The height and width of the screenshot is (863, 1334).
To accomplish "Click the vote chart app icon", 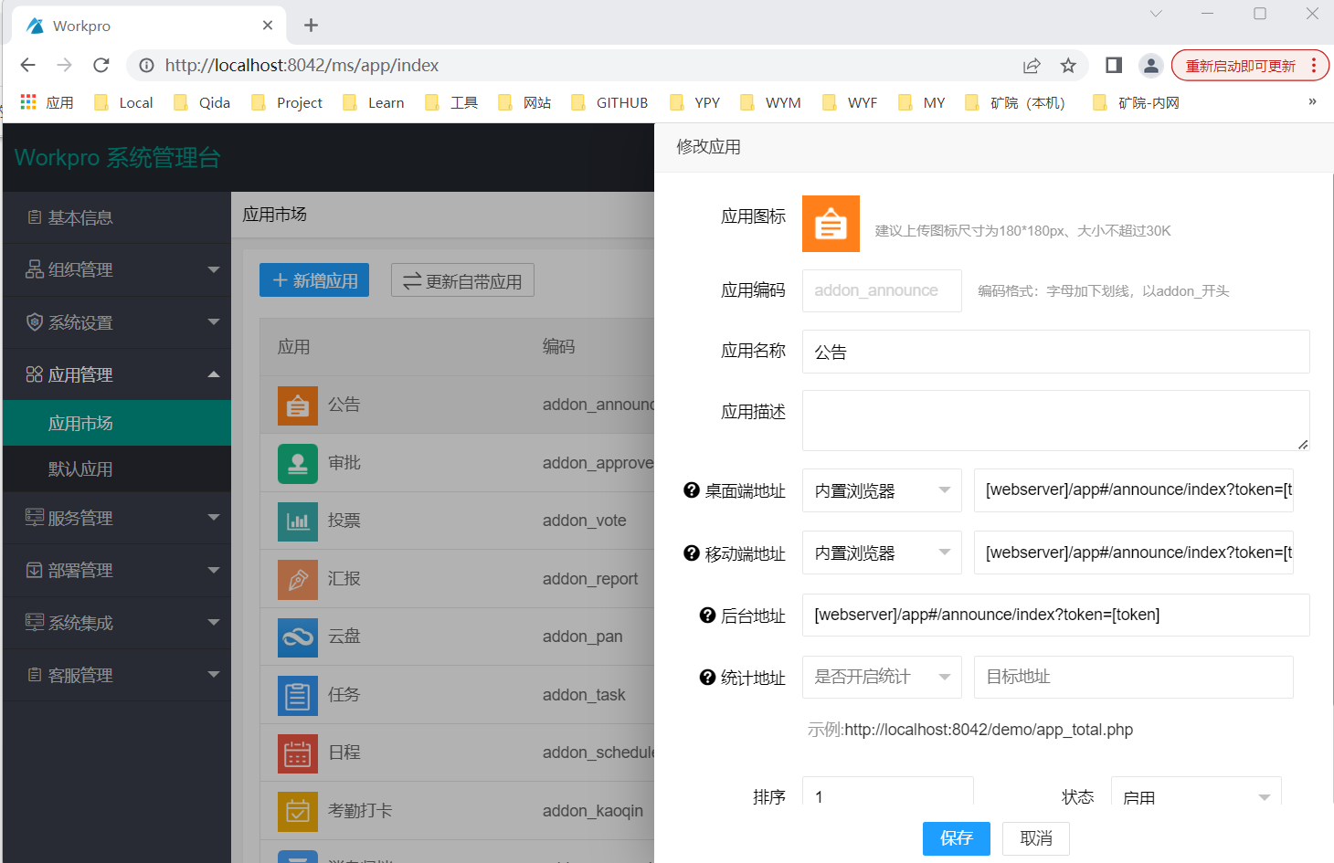I will tap(298, 521).
